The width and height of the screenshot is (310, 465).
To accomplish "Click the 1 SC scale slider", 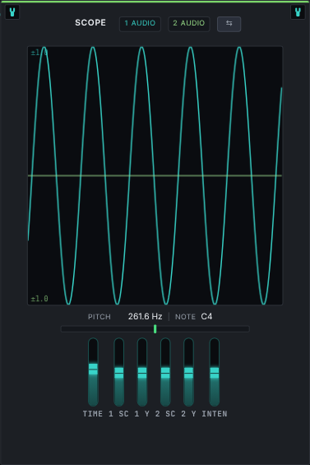I will click(119, 372).
